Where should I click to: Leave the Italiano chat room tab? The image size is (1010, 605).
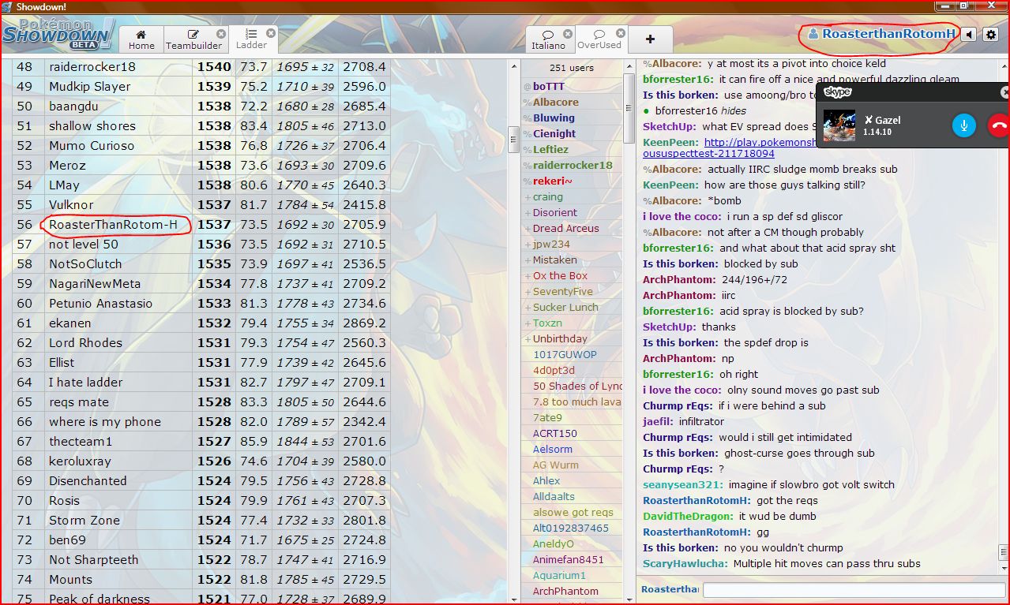pyautogui.click(x=568, y=34)
